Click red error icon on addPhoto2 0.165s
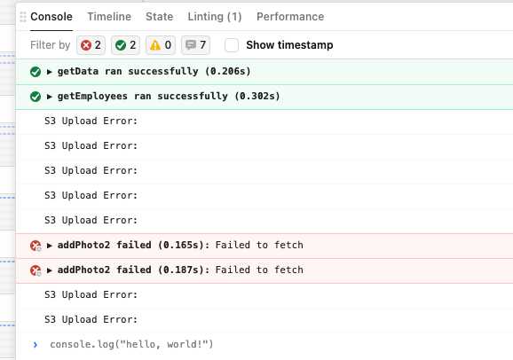 click(36, 246)
